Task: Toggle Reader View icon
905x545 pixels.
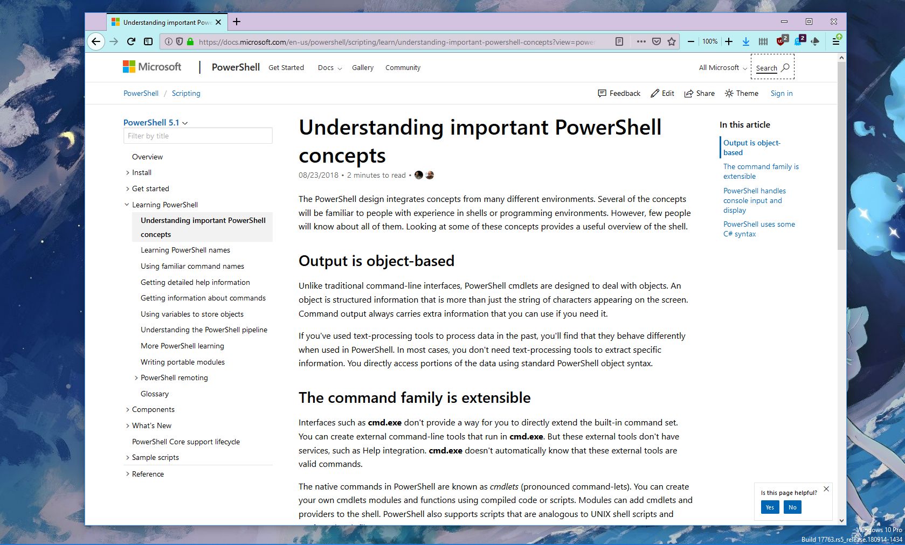Action: [x=619, y=41]
